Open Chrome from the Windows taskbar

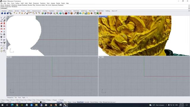[x=17, y=105]
